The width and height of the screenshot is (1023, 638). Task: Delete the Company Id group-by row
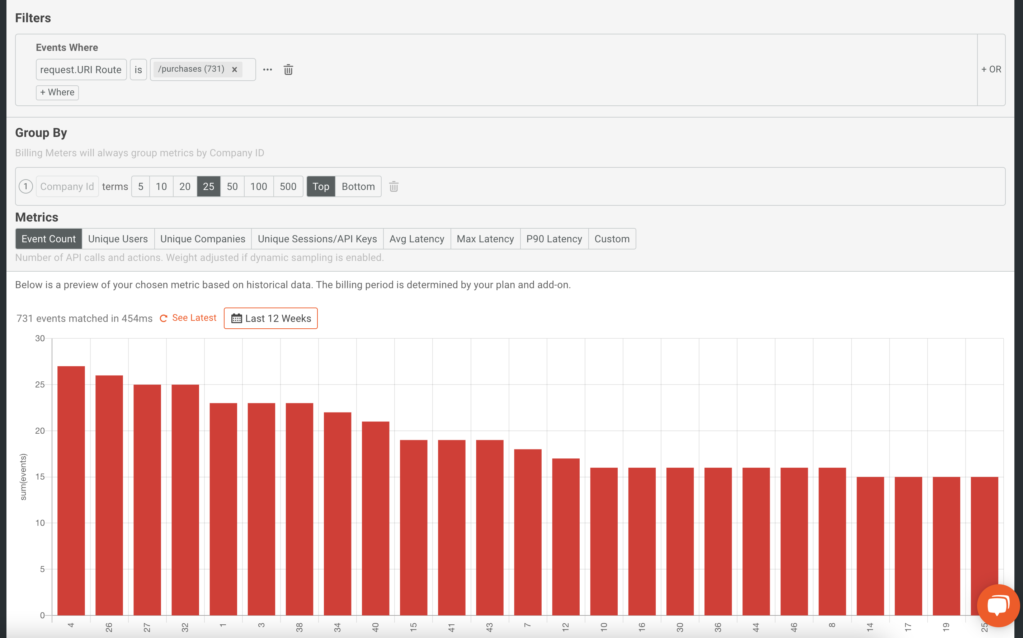(x=394, y=186)
